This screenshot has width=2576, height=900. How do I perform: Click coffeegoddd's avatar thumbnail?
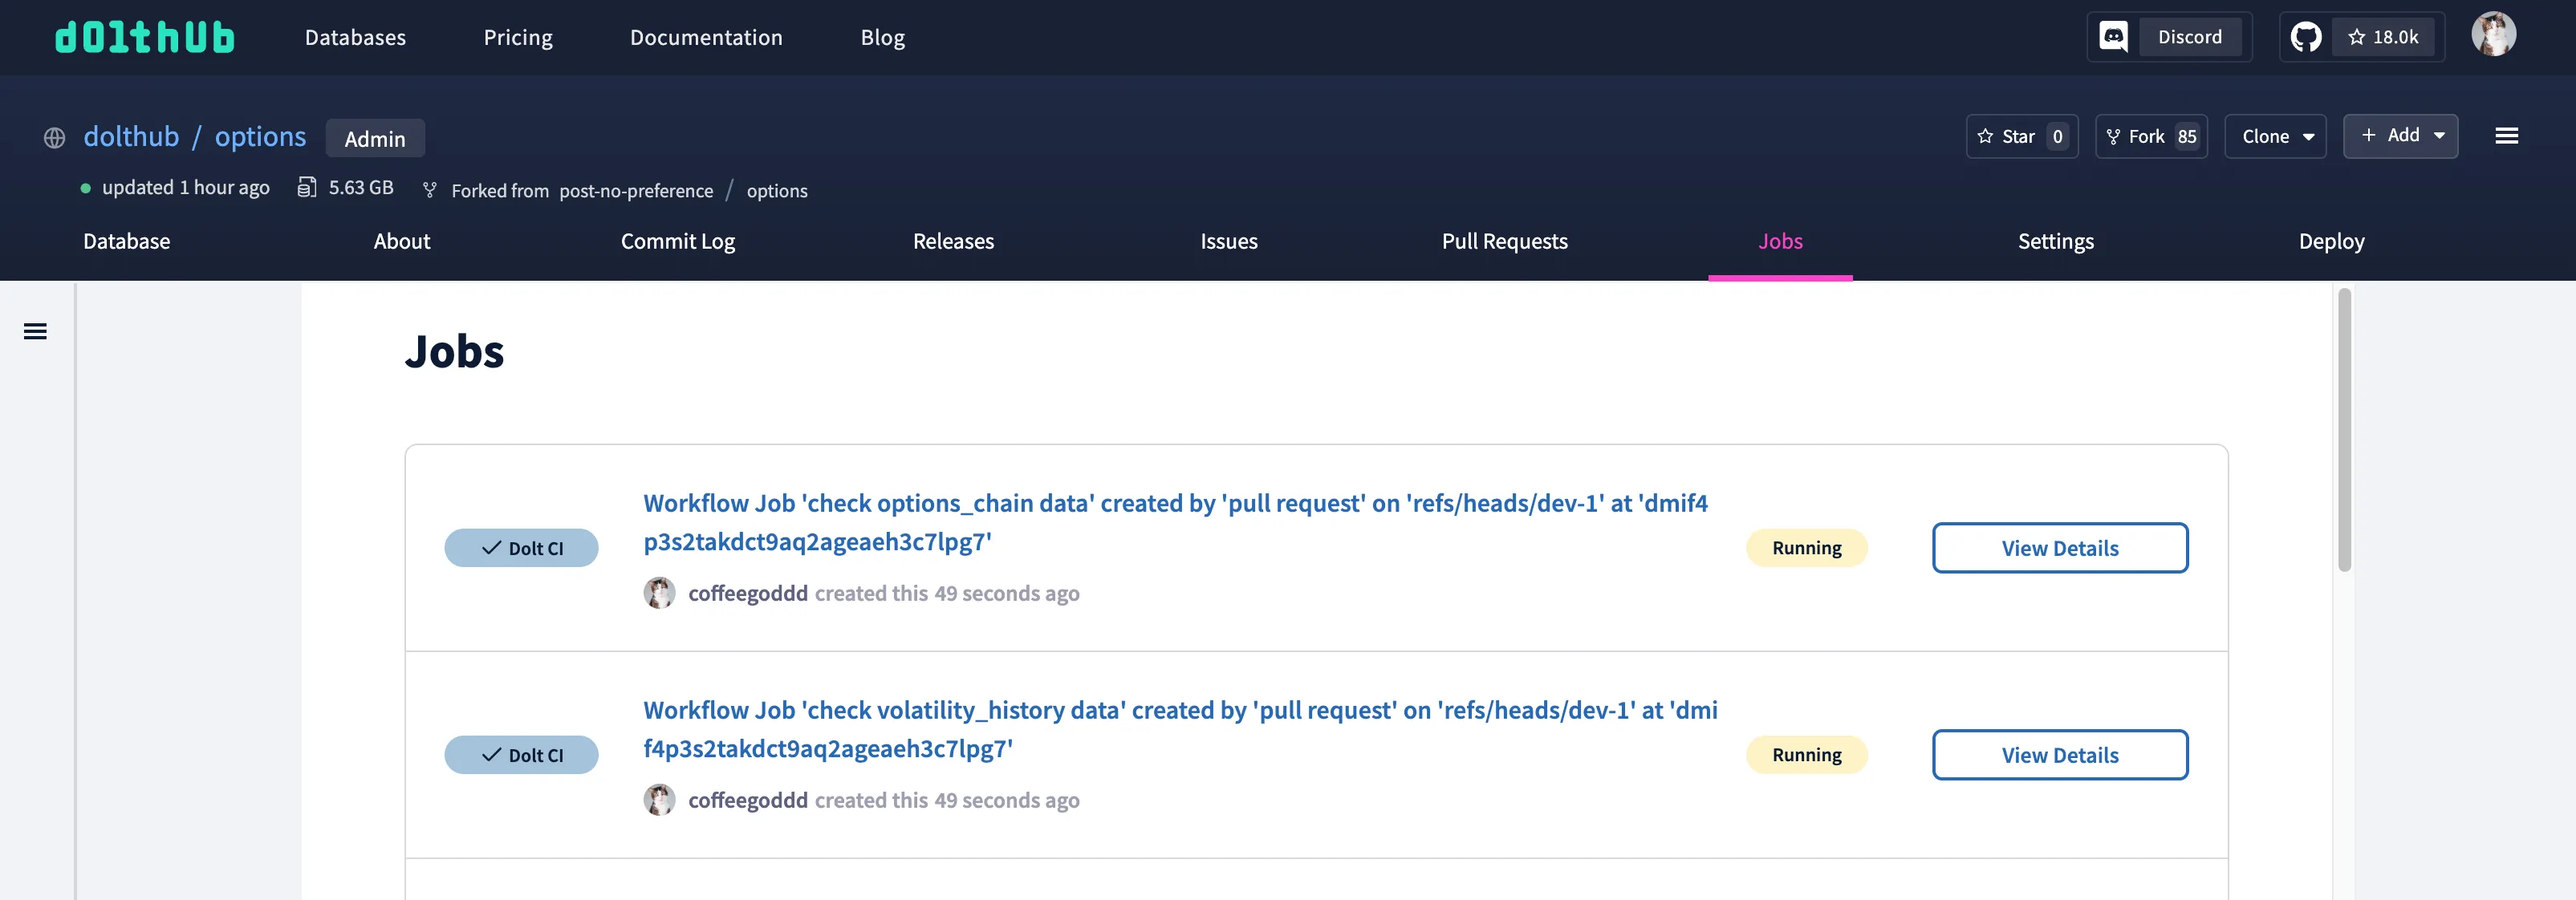661,592
